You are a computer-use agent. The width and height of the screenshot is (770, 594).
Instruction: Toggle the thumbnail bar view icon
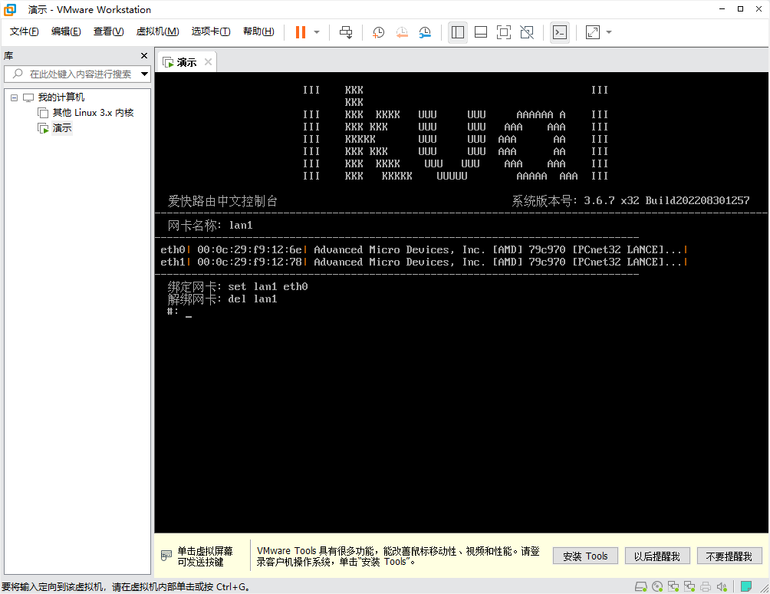point(481,32)
